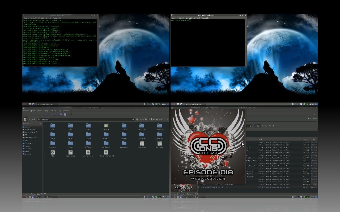The width and height of the screenshot is (340, 212).
Task: Click the Vše filter button in Rhythmbox
Action: tap(257, 126)
